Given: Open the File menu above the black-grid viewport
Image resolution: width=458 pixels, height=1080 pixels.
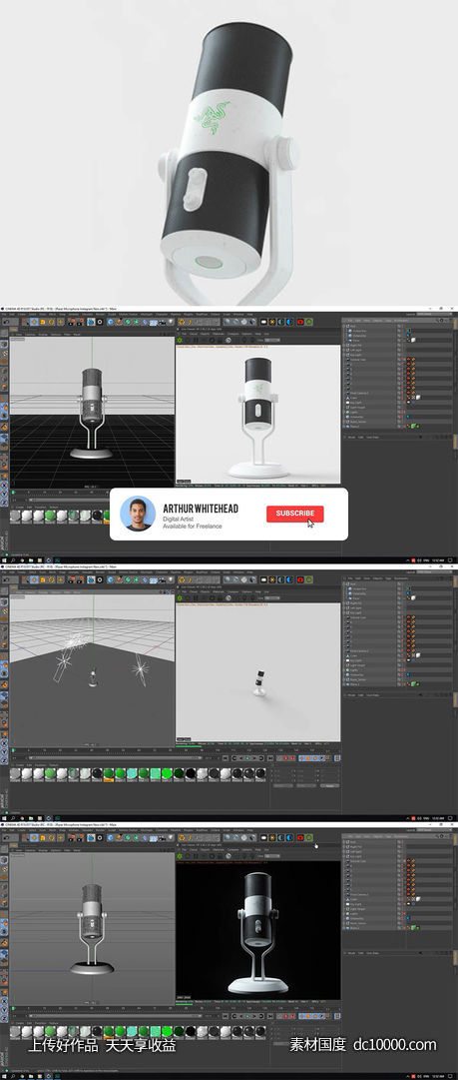Looking at the screenshot, I should point(4,314).
